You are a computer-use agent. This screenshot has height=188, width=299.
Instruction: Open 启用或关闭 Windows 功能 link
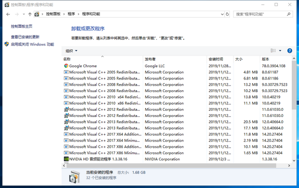(32, 44)
